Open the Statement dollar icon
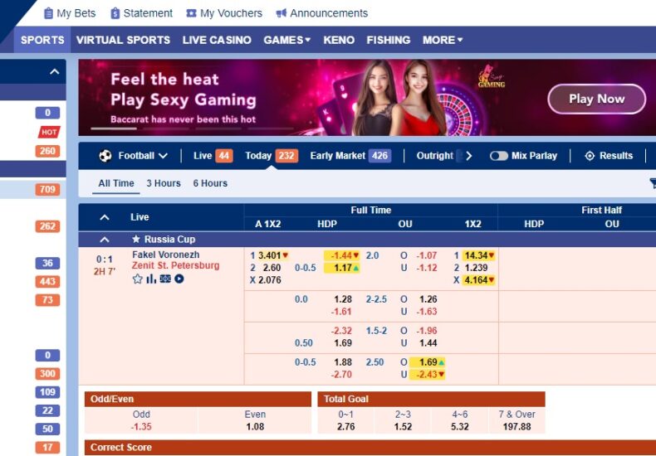This screenshot has height=456, width=656. tap(115, 13)
